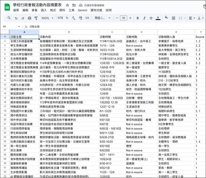Open the 工具 menu
Image resolution: width=206 pixels, height=178 pixels.
[72, 10]
